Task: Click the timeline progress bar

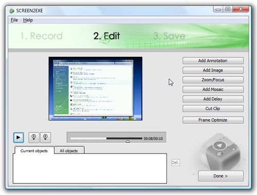Action: pos(106,138)
